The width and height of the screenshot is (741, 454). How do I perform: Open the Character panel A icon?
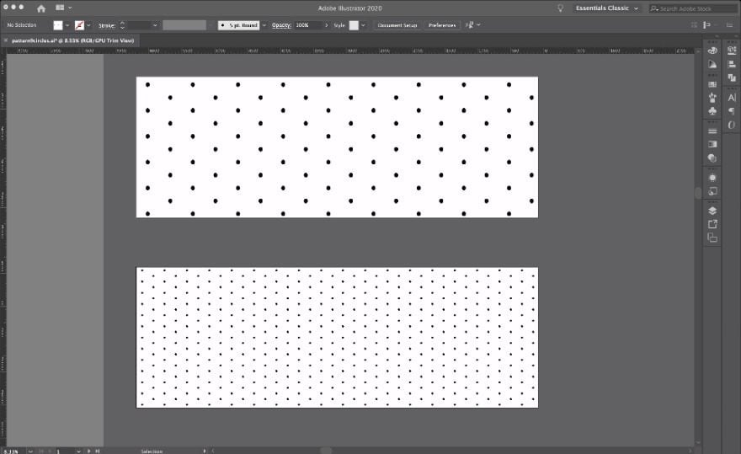point(732,98)
